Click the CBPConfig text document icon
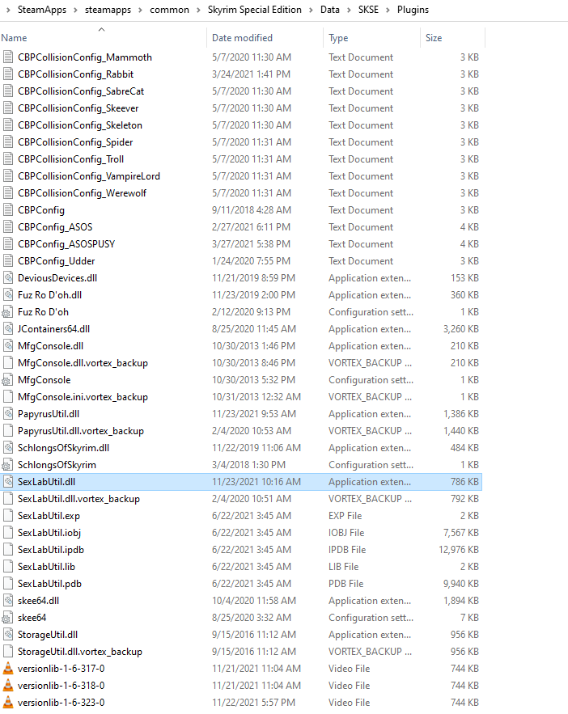568x714 pixels. pos(8,210)
